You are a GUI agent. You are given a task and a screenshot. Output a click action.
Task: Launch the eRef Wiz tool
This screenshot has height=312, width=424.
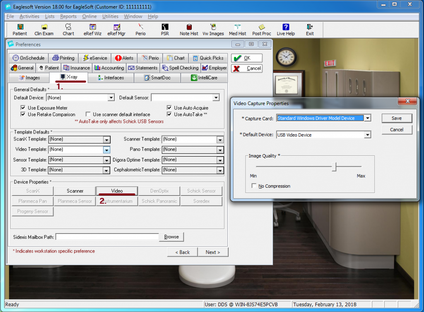click(x=92, y=29)
